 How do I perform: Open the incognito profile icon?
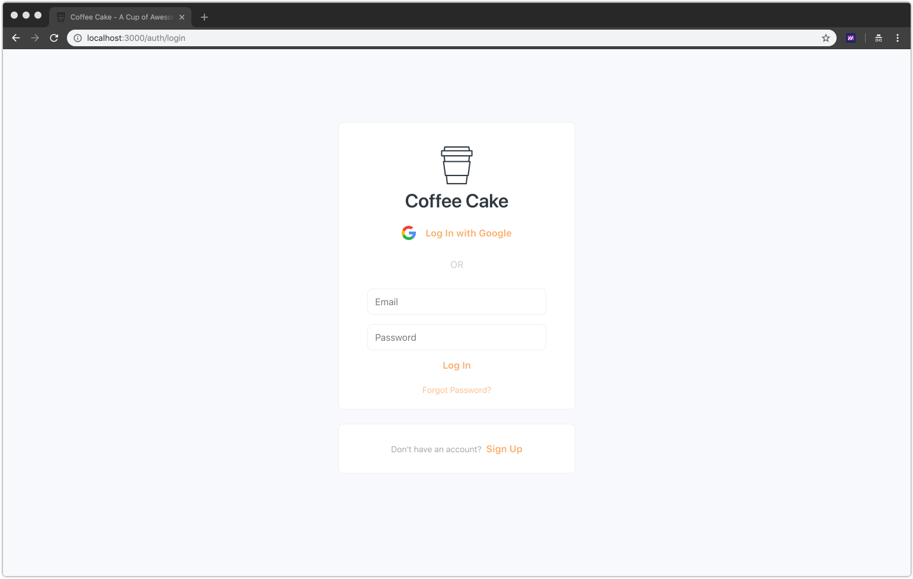[879, 38]
